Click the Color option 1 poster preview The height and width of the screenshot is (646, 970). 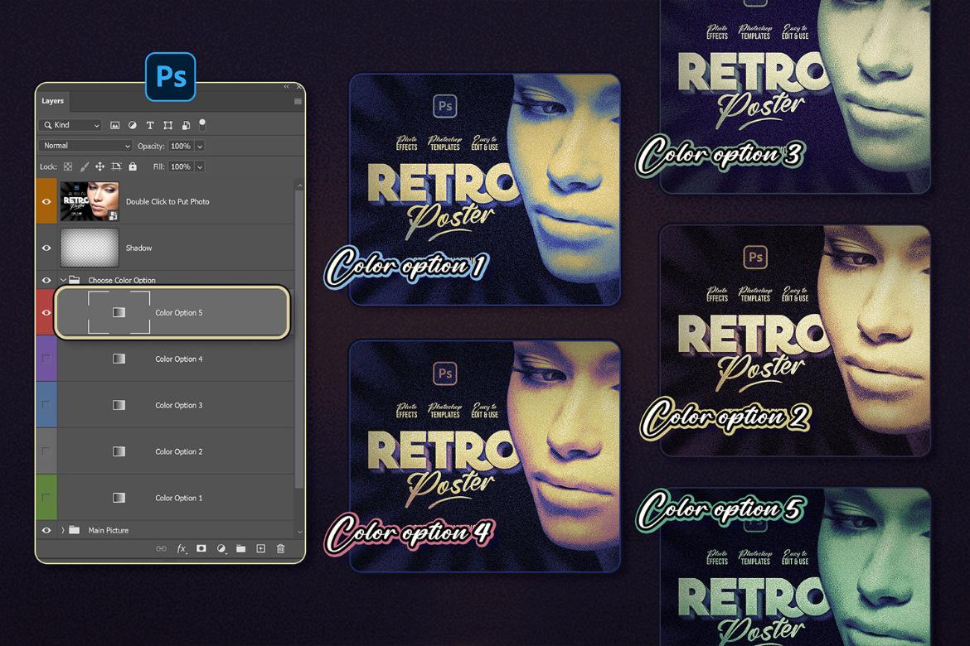point(485,190)
